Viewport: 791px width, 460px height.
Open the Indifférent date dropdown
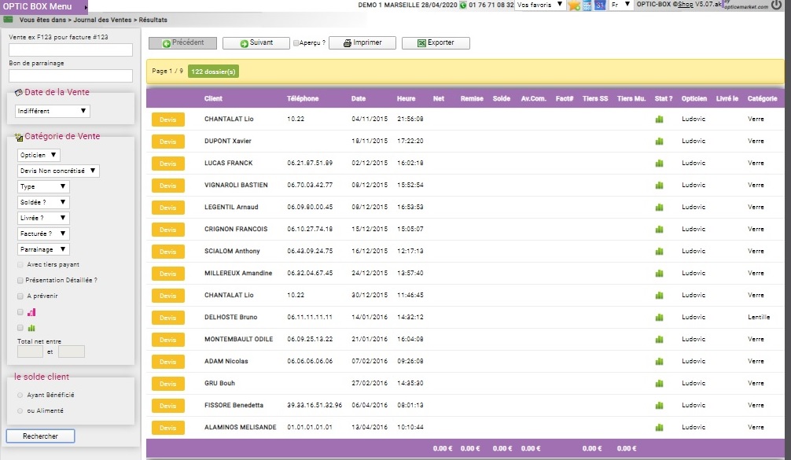click(53, 111)
